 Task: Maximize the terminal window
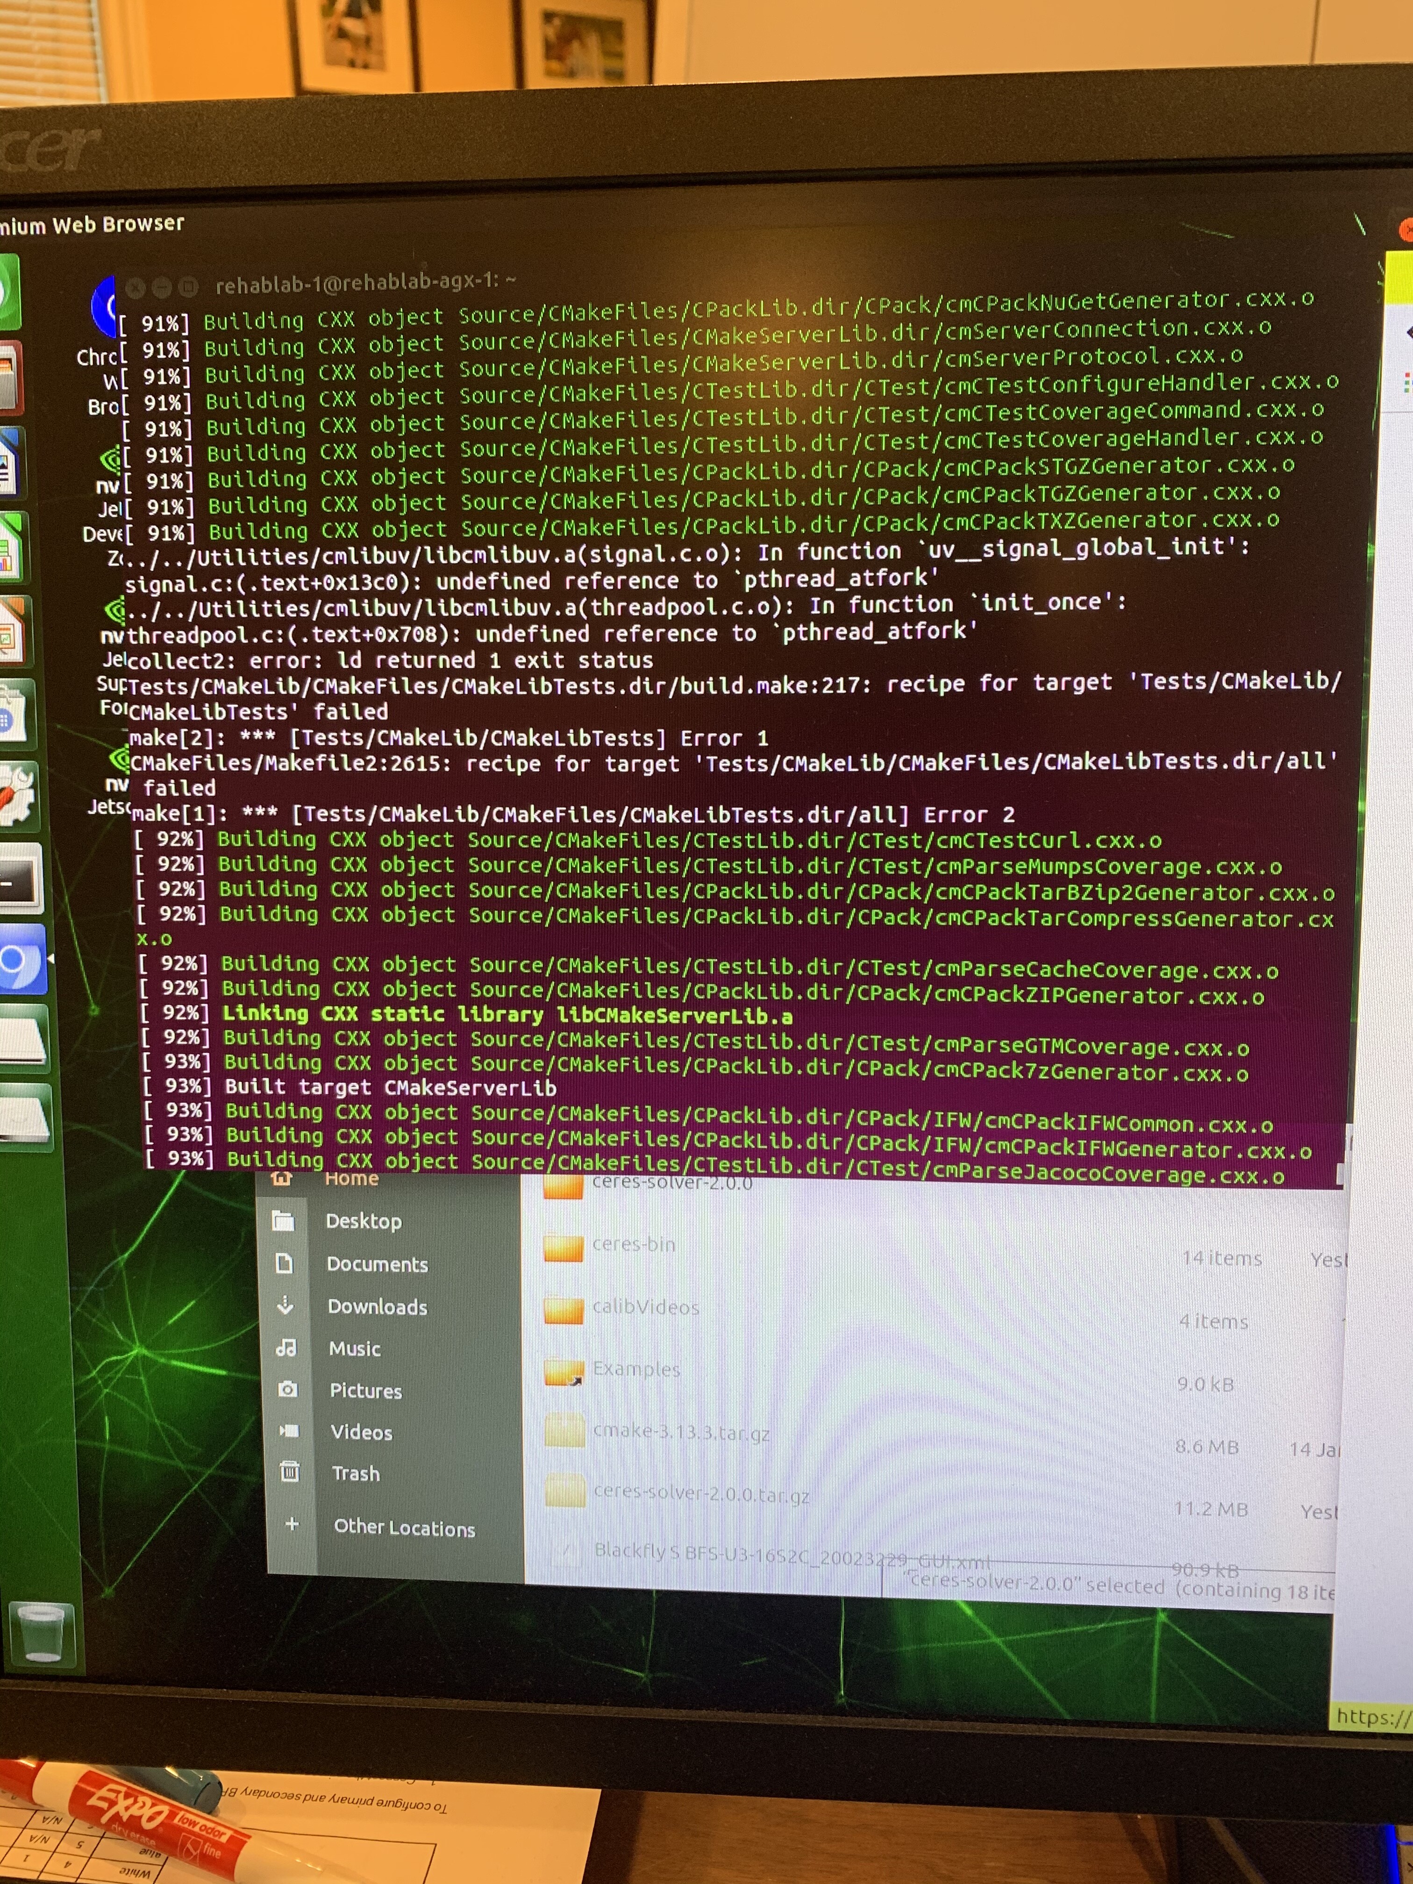[189, 286]
